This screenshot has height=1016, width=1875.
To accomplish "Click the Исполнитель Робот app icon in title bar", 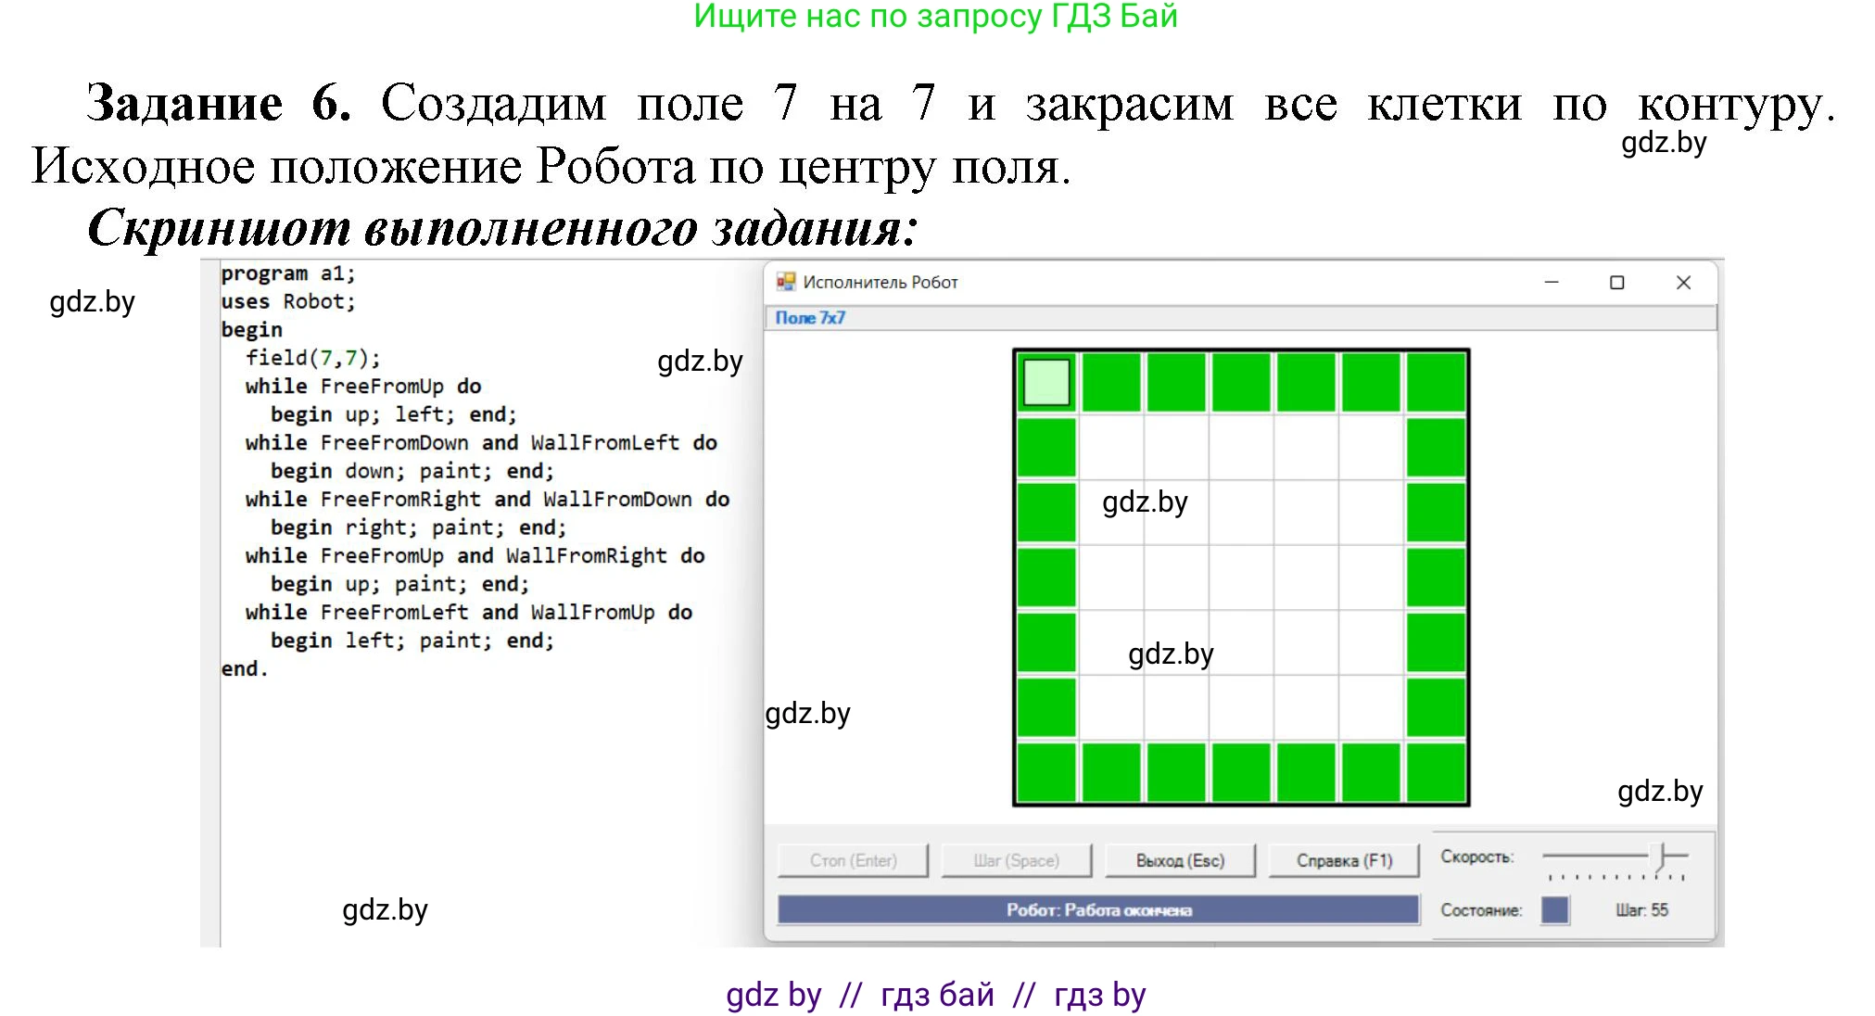I will tap(786, 282).
